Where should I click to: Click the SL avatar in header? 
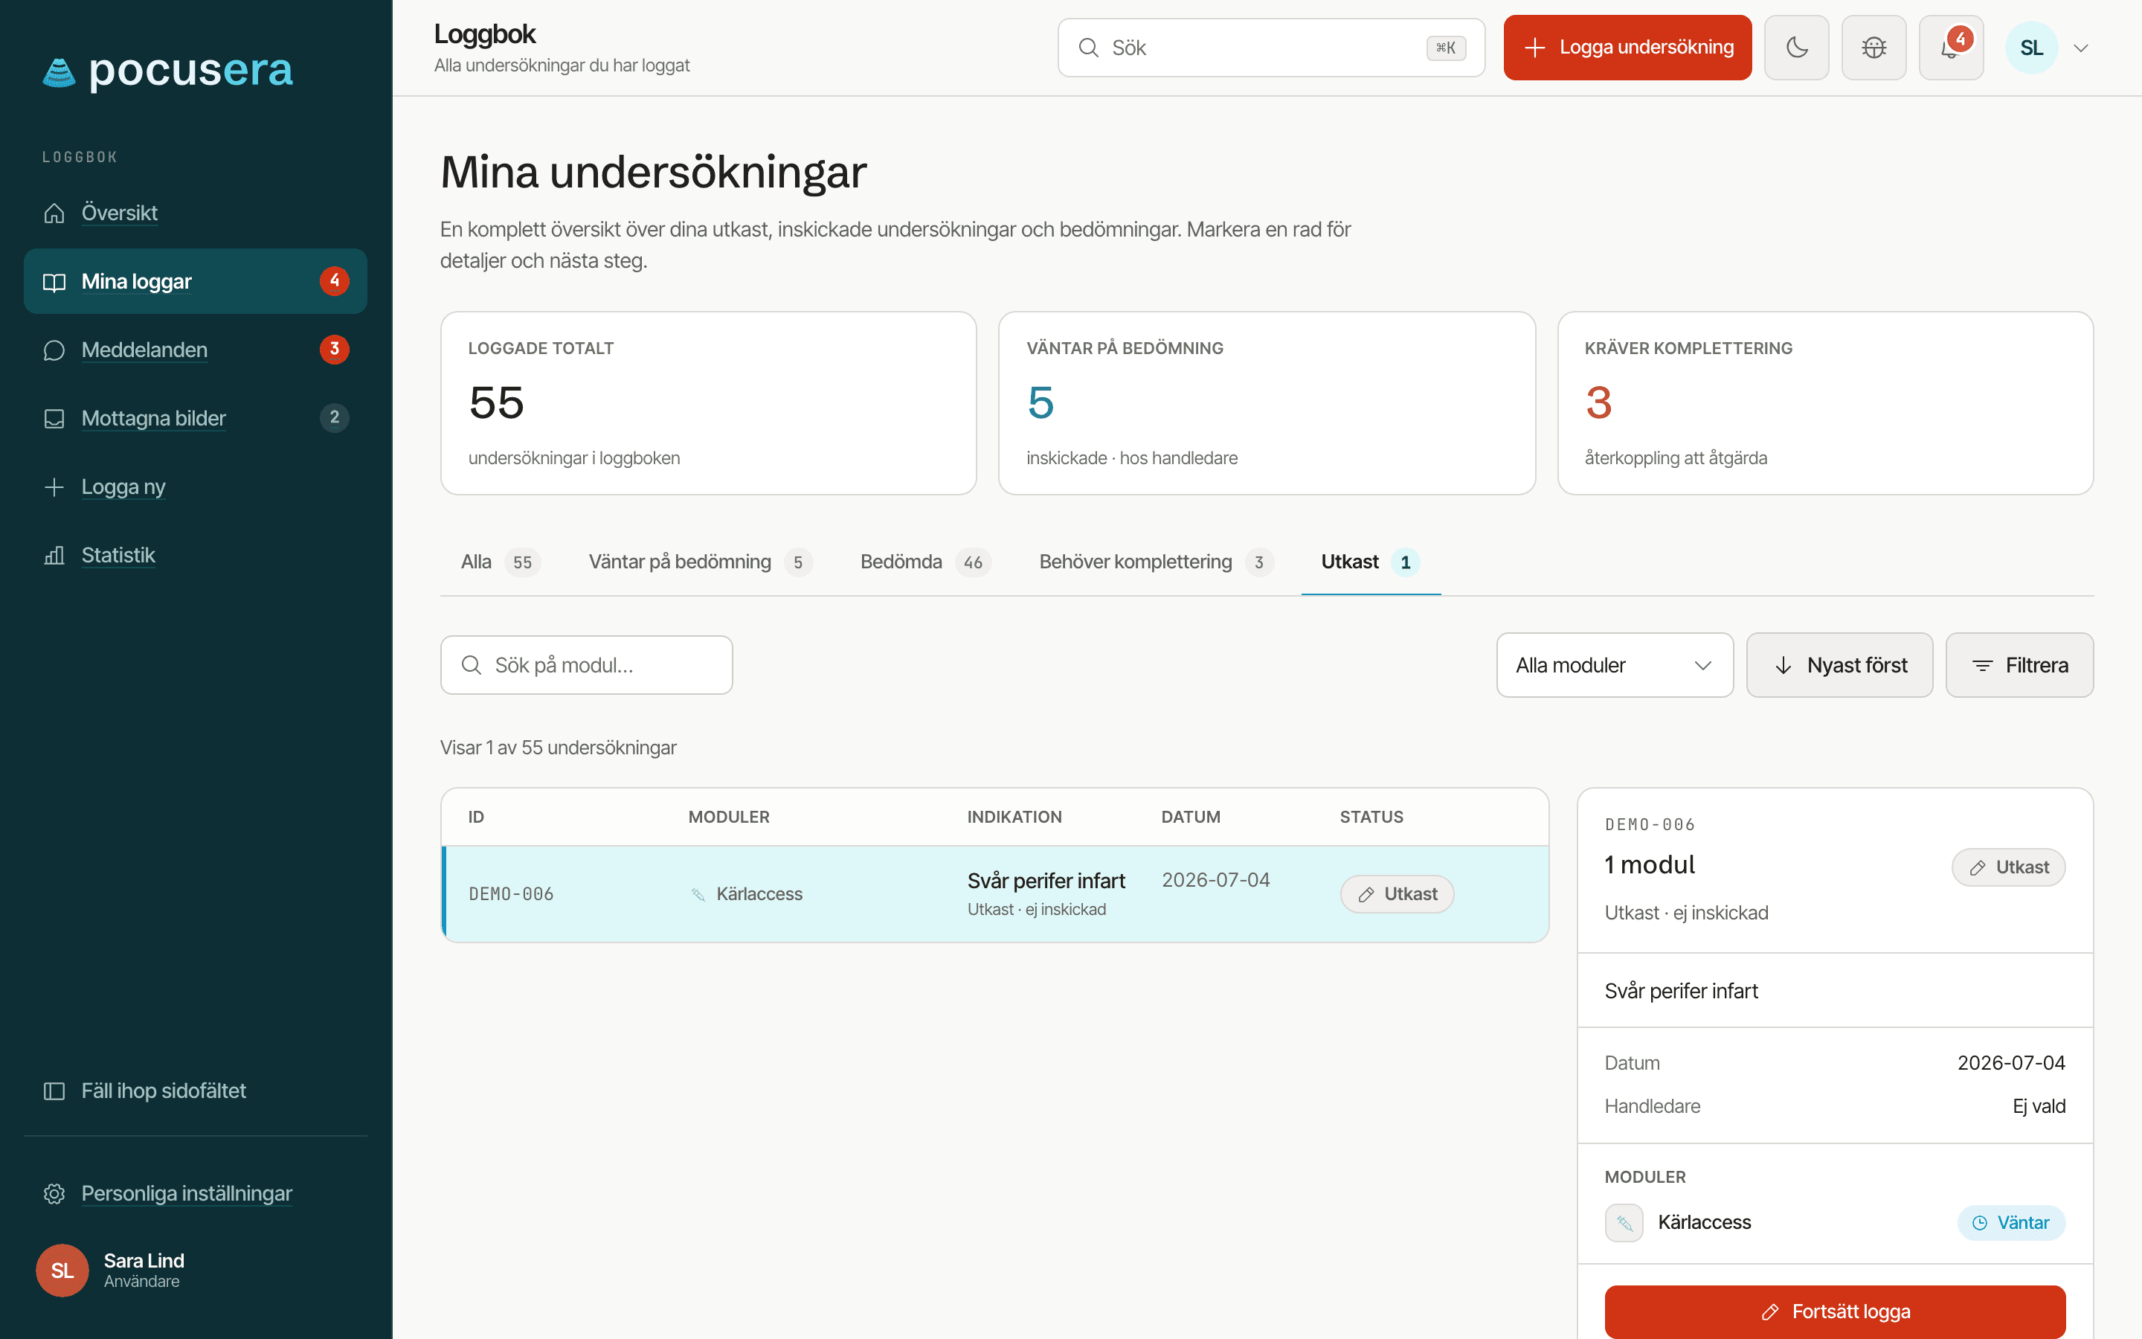[2031, 48]
